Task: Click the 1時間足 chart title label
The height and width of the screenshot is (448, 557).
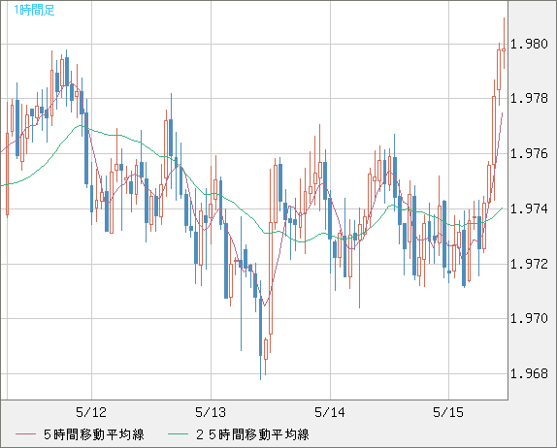Action: coord(34,10)
